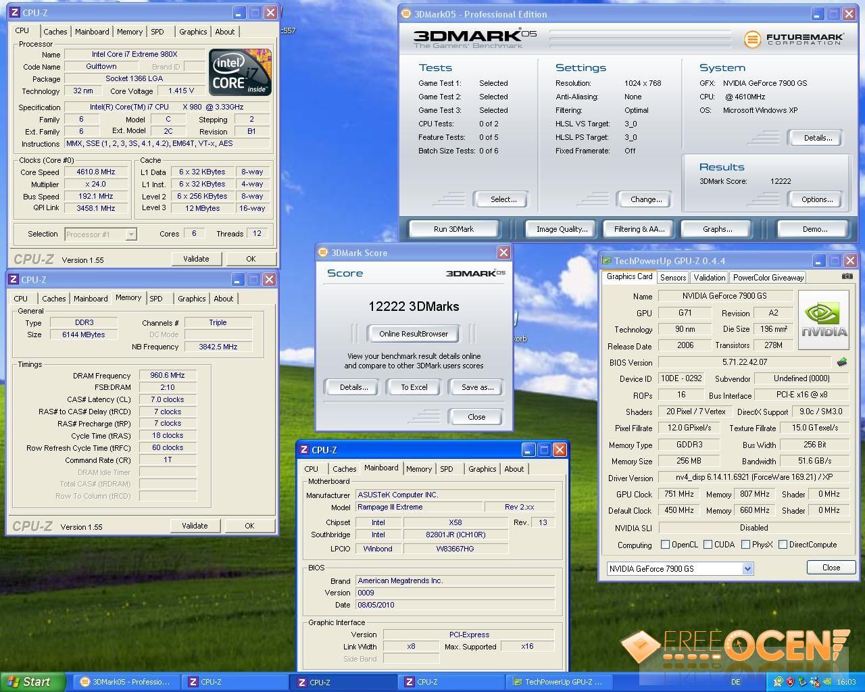Viewport: 865px width, 692px height.
Task: Open PowerColor Giveaway tab in GPU-Z
Action: point(768,278)
